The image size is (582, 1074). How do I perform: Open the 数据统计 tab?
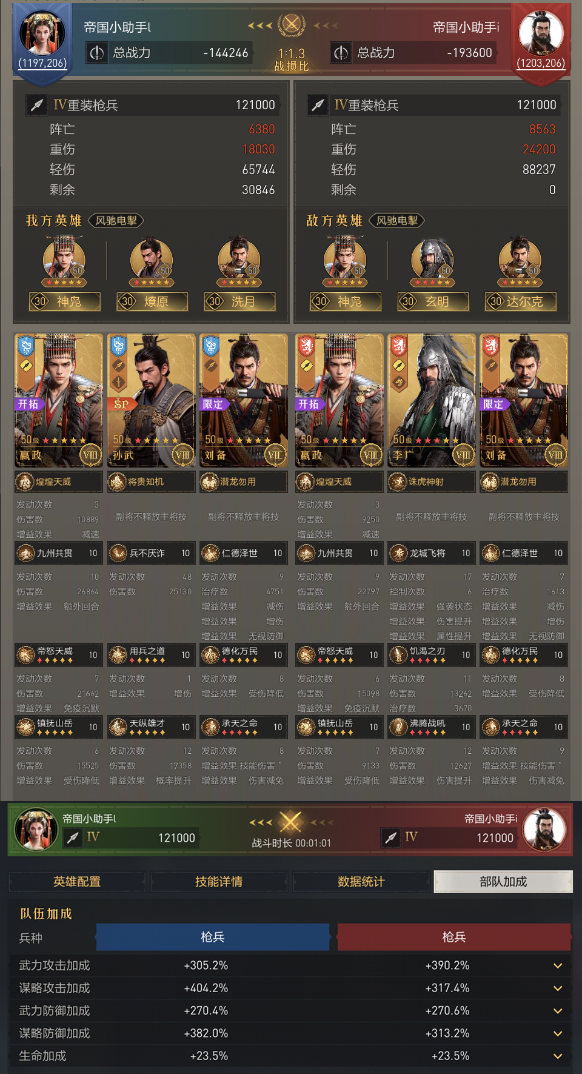tap(361, 882)
